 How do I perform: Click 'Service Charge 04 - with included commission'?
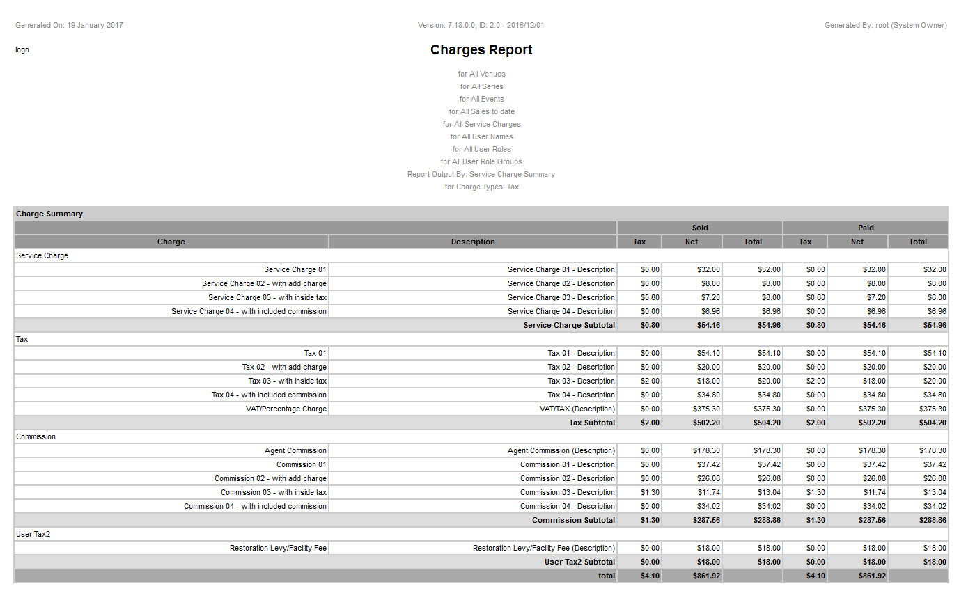pyautogui.click(x=171, y=311)
